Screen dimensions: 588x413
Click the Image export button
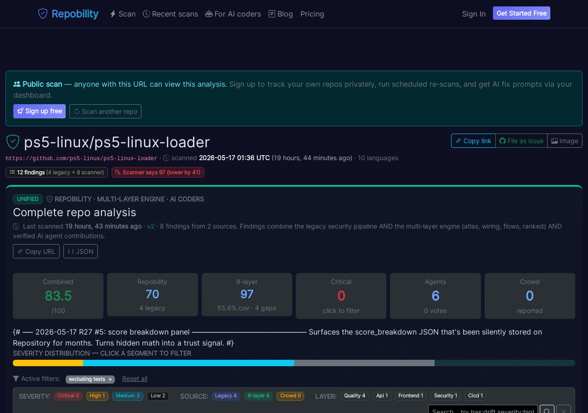click(x=565, y=140)
